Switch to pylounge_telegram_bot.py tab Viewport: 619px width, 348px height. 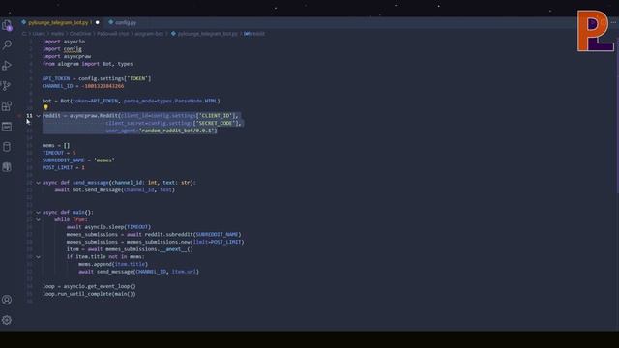tap(58, 22)
